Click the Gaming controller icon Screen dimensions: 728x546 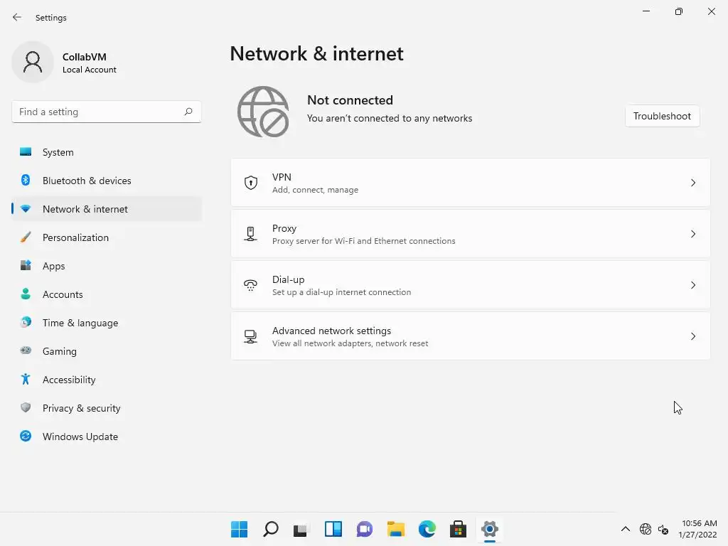pos(26,351)
